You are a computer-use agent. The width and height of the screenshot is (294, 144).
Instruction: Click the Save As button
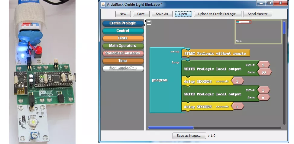(162, 14)
